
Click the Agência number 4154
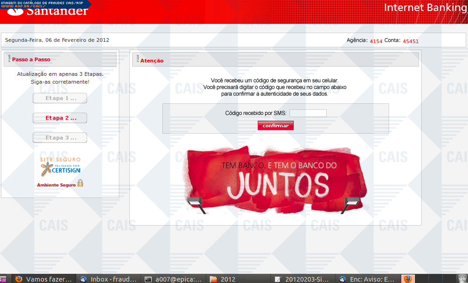point(376,41)
